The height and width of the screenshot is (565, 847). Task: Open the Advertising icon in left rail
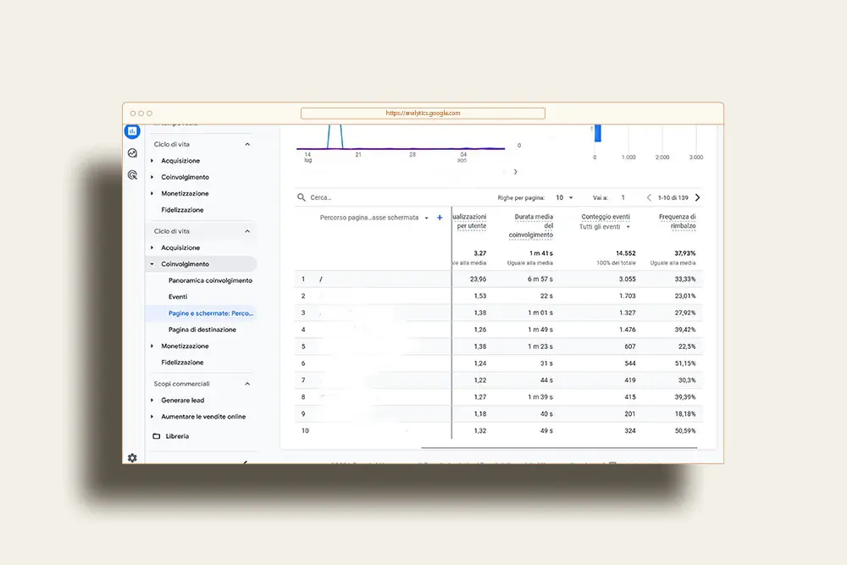pyautogui.click(x=132, y=175)
